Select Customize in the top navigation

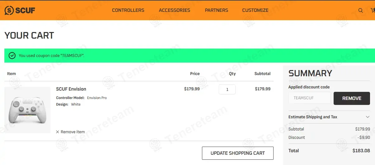255,10
